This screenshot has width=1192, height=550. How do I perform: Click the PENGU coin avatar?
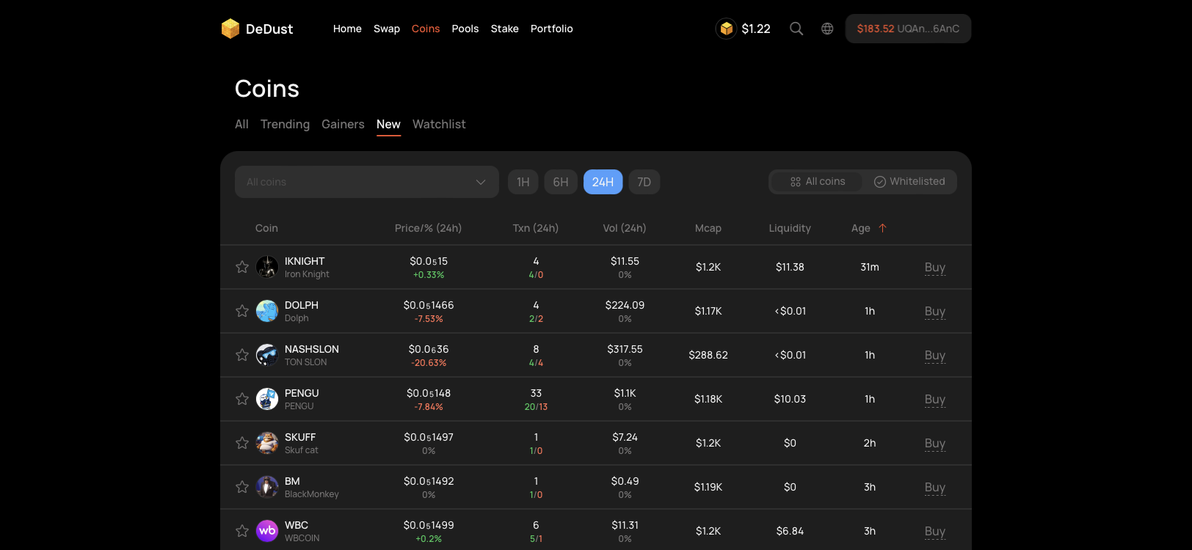[x=267, y=399]
